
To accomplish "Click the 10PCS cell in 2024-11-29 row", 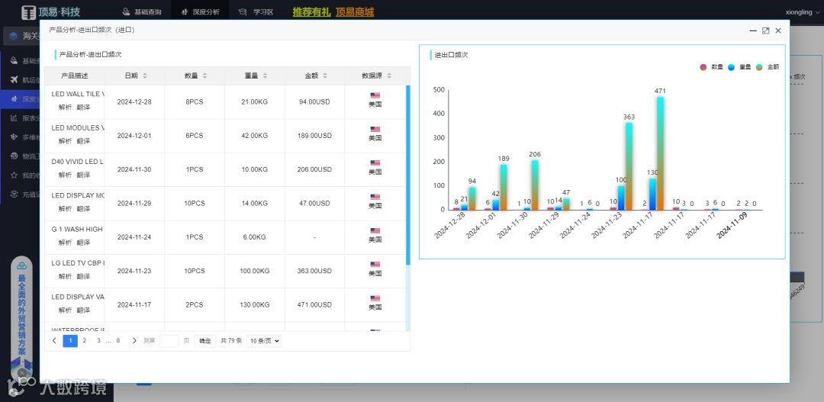I will [195, 204].
